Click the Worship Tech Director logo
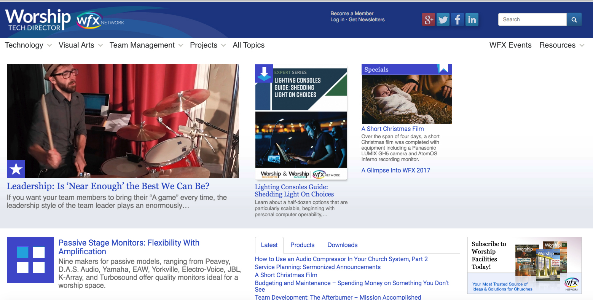This screenshot has height=300, width=593. pos(38,20)
